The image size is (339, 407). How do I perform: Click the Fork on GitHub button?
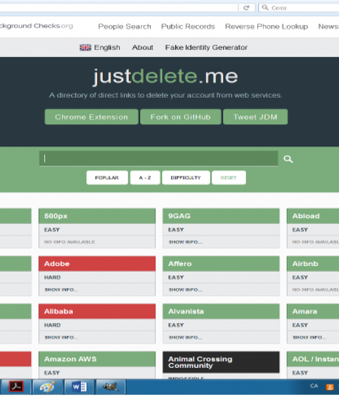click(x=180, y=117)
